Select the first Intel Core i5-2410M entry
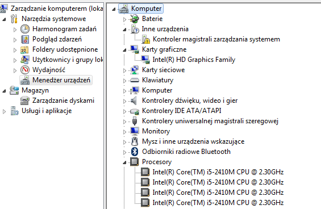 coord(218,172)
